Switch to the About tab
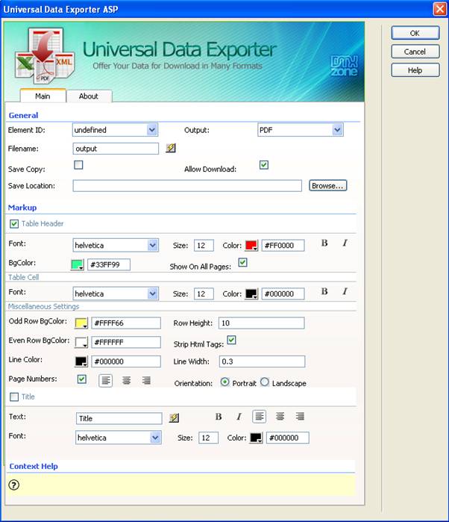 pos(89,96)
